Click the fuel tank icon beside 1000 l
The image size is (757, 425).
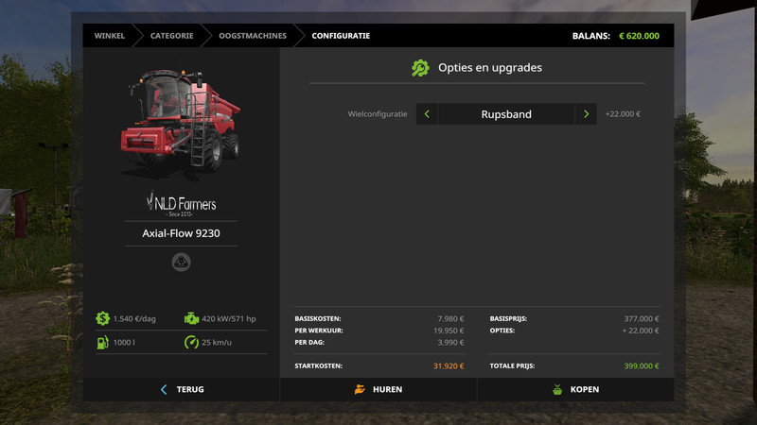pyautogui.click(x=102, y=342)
